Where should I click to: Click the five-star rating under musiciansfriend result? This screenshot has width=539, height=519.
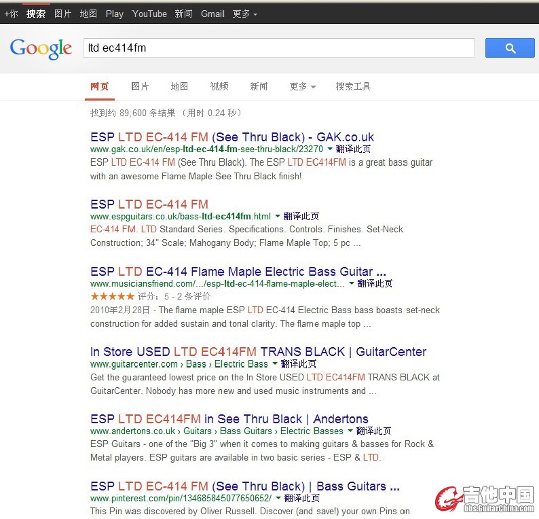pyautogui.click(x=113, y=296)
